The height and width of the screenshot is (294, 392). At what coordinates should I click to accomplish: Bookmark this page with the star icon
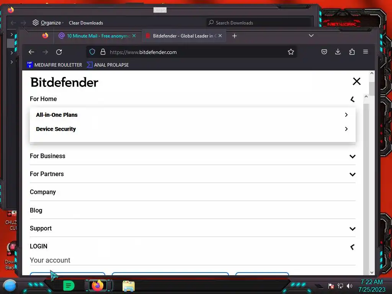291,52
